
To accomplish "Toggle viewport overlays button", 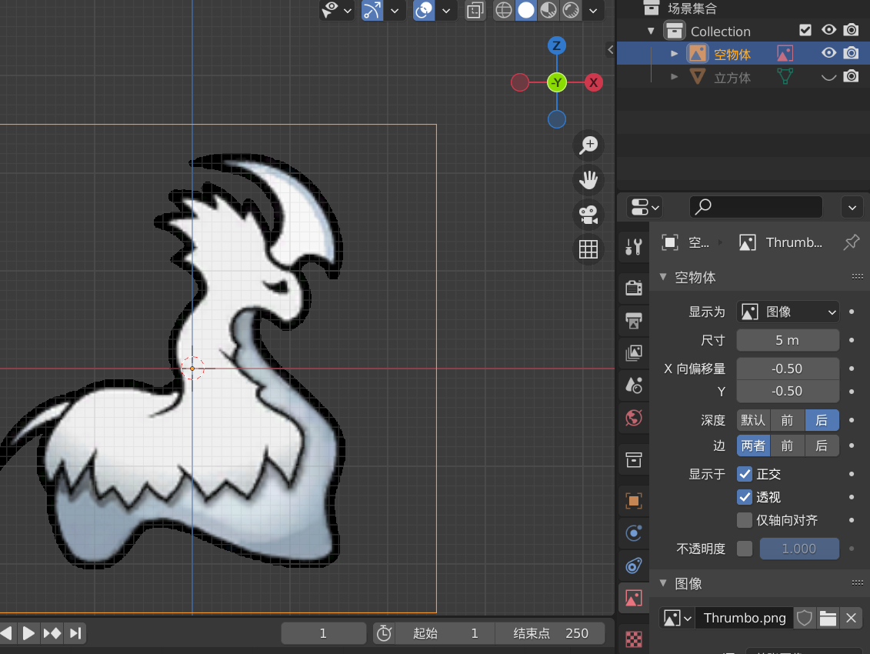I will click(424, 10).
